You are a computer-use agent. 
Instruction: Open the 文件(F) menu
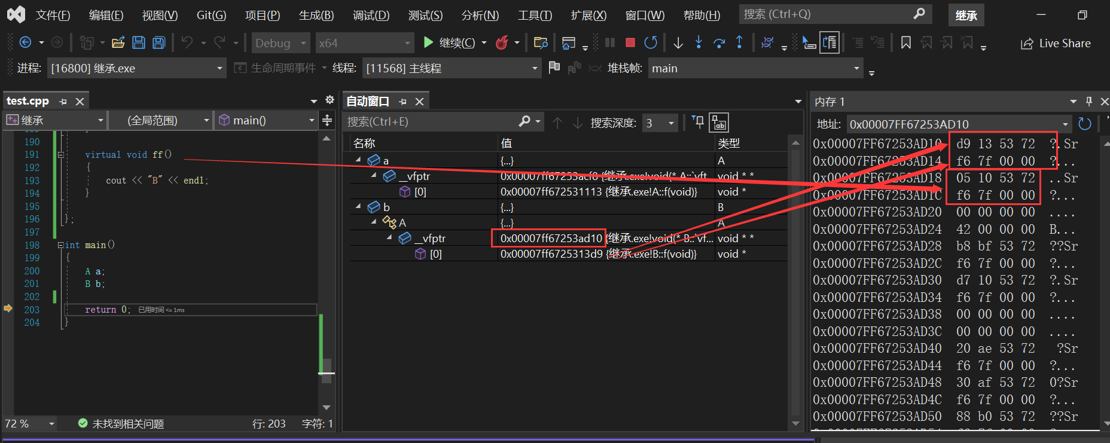53,15
